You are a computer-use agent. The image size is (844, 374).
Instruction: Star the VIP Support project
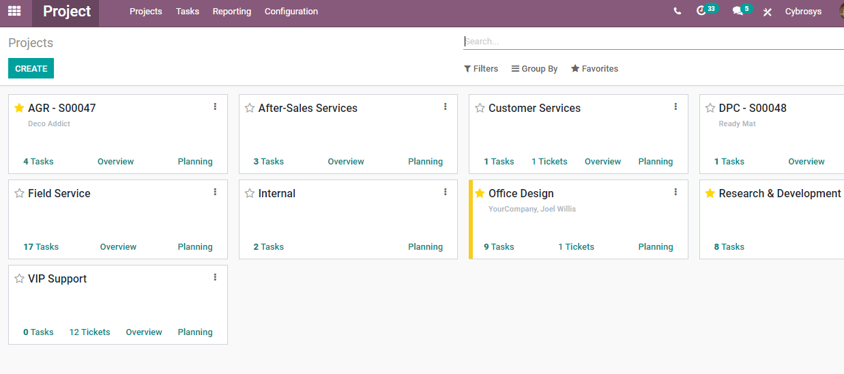(19, 278)
